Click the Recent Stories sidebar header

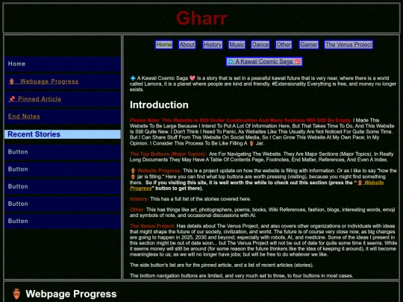(63, 134)
